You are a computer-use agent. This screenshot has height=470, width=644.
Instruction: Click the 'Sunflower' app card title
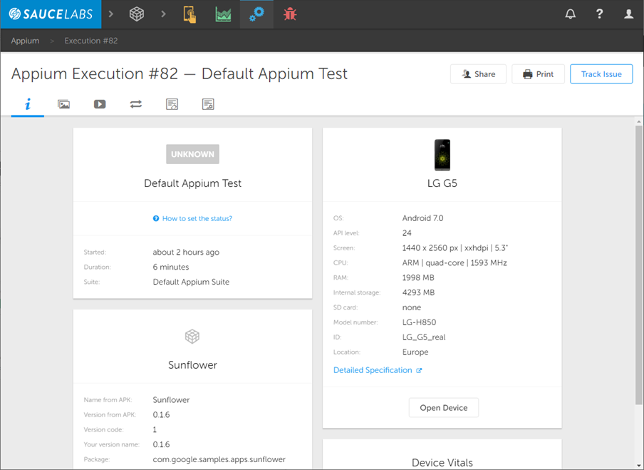pos(192,364)
